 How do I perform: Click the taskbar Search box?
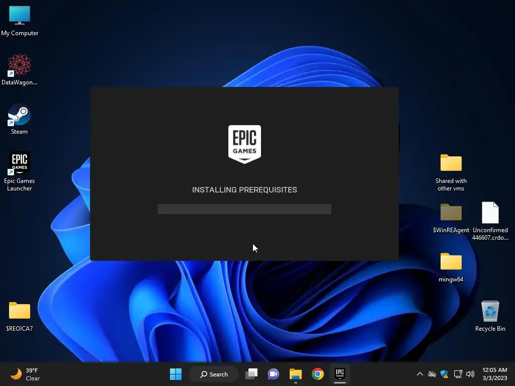pyautogui.click(x=214, y=374)
